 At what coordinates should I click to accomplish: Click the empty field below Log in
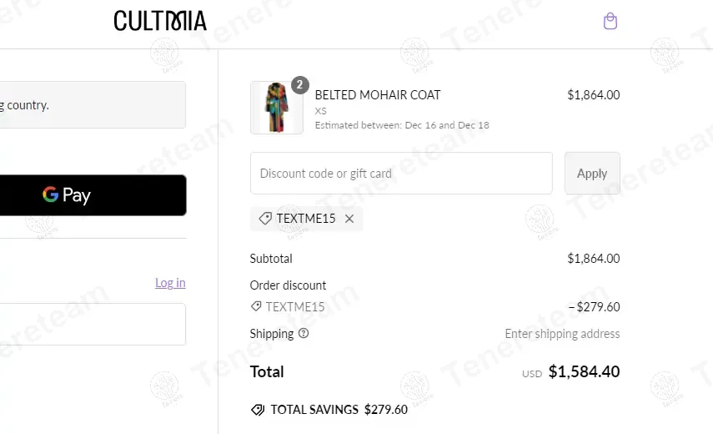tap(93, 324)
